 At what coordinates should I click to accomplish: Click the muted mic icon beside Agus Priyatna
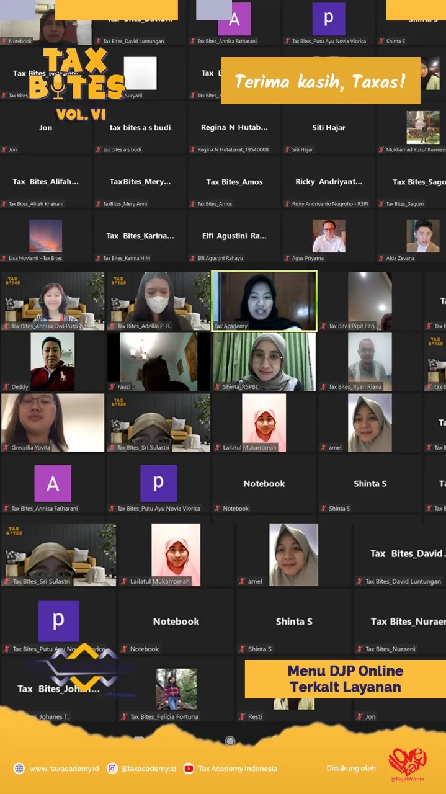pyautogui.click(x=287, y=258)
